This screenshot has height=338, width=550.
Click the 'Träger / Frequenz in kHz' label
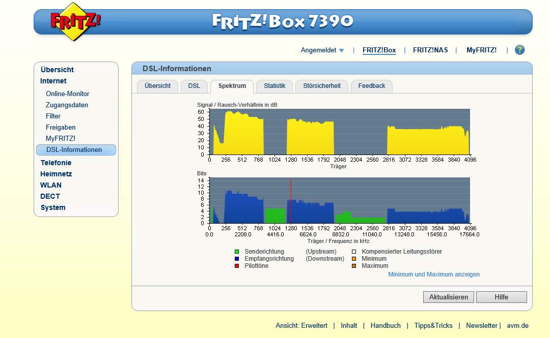point(339,241)
